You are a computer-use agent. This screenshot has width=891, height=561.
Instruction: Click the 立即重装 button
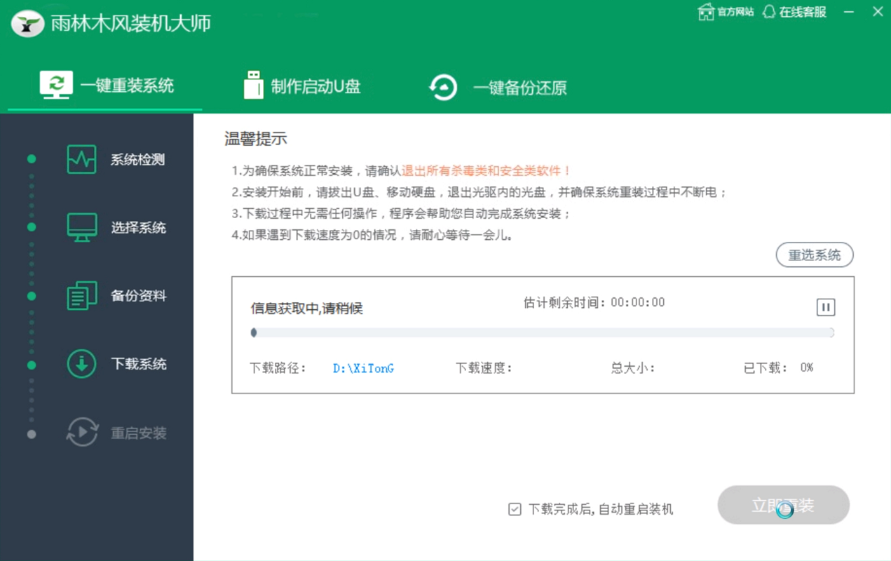pyautogui.click(x=783, y=505)
